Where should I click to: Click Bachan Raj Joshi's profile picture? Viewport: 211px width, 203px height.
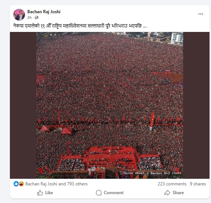tap(19, 15)
